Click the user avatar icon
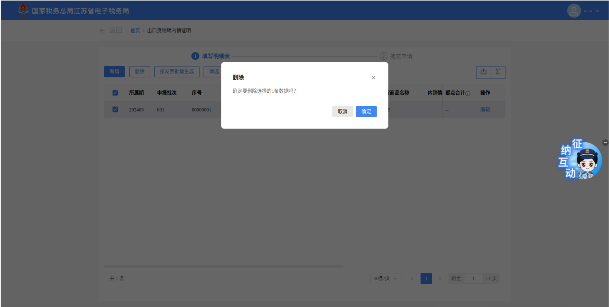The height and width of the screenshot is (307, 609). tap(574, 11)
